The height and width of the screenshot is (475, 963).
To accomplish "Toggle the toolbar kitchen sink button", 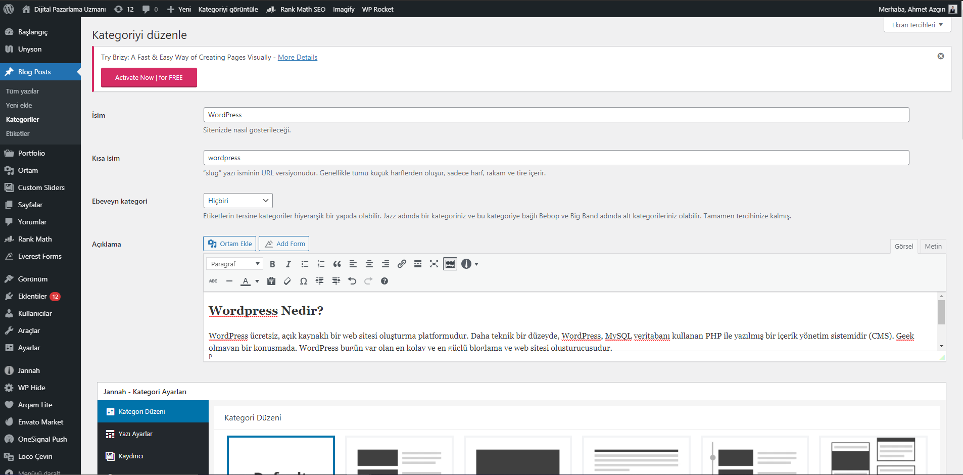I will click(450, 264).
